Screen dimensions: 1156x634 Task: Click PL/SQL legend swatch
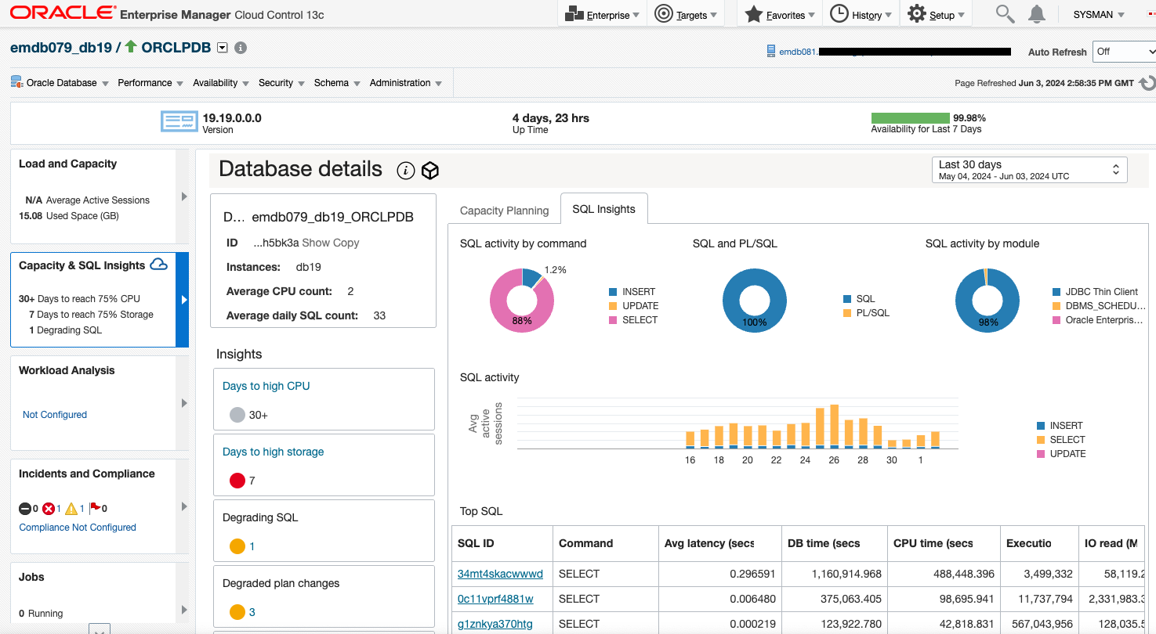846,313
